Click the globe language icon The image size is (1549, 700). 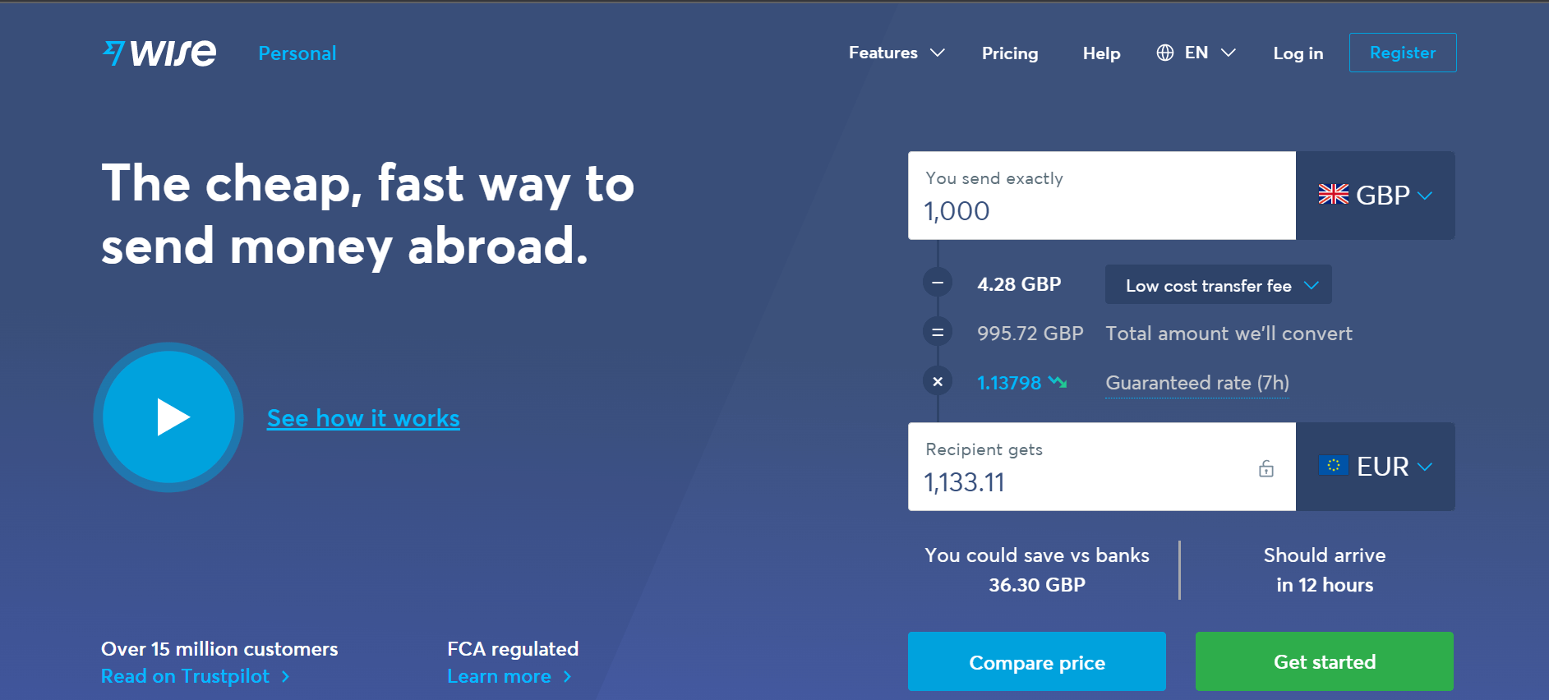tap(1164, 53)
